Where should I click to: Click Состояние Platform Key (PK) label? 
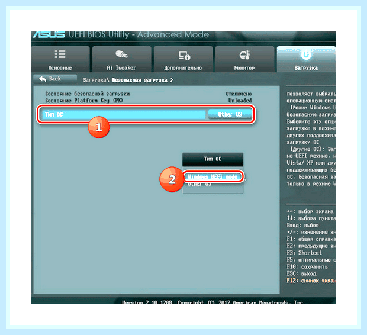(84, 101)
